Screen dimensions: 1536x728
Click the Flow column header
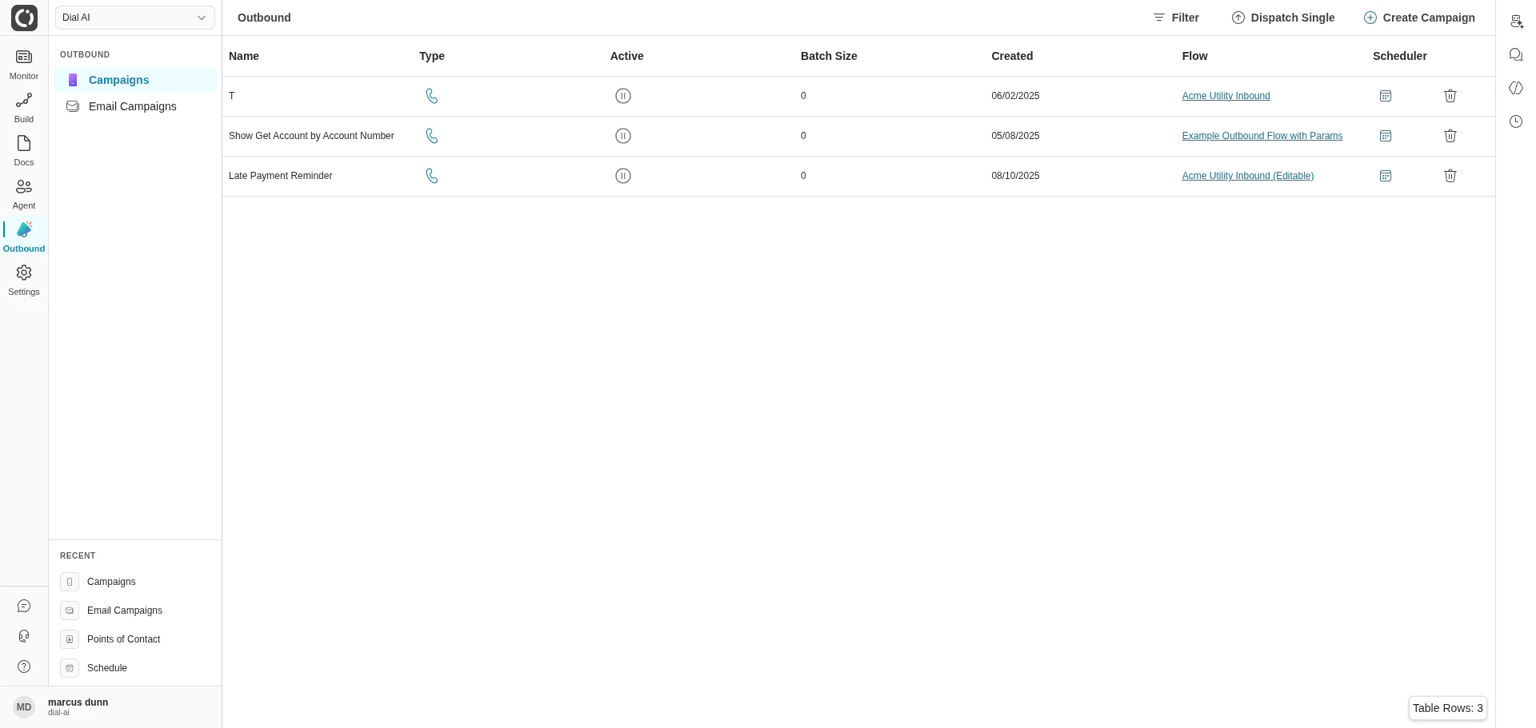(1194, 56)
